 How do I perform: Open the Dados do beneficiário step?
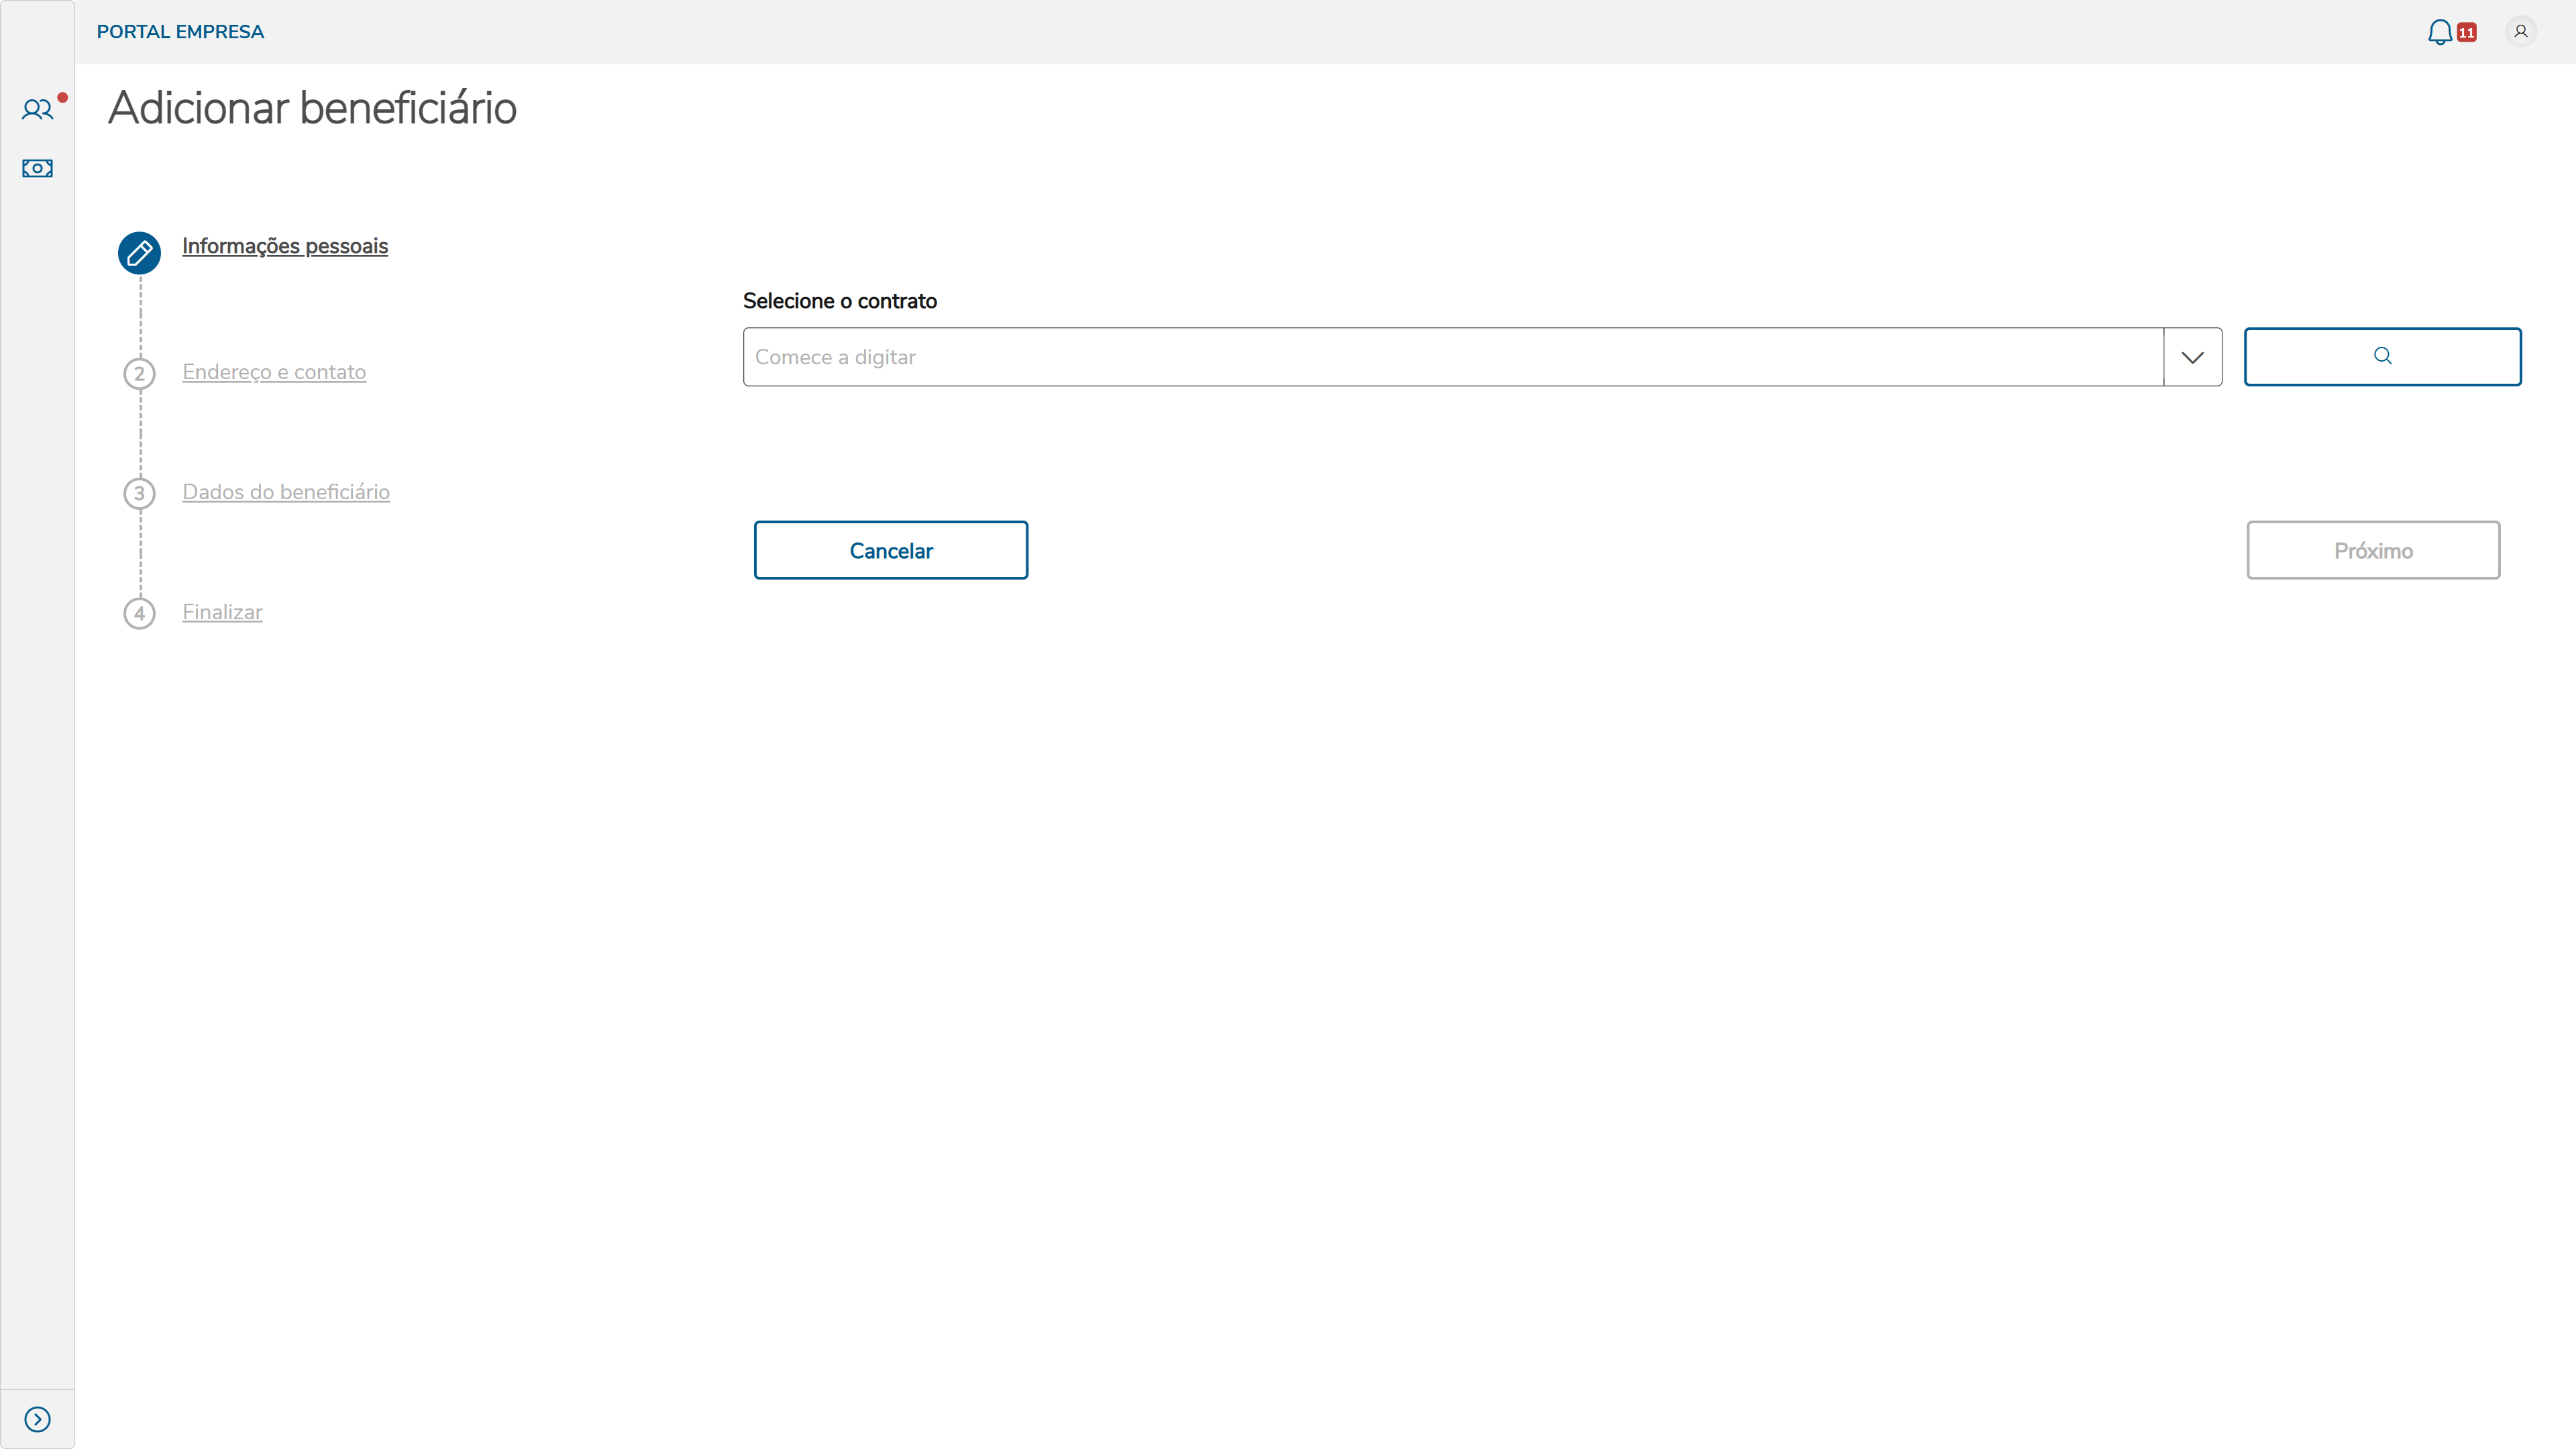point(286,492)
